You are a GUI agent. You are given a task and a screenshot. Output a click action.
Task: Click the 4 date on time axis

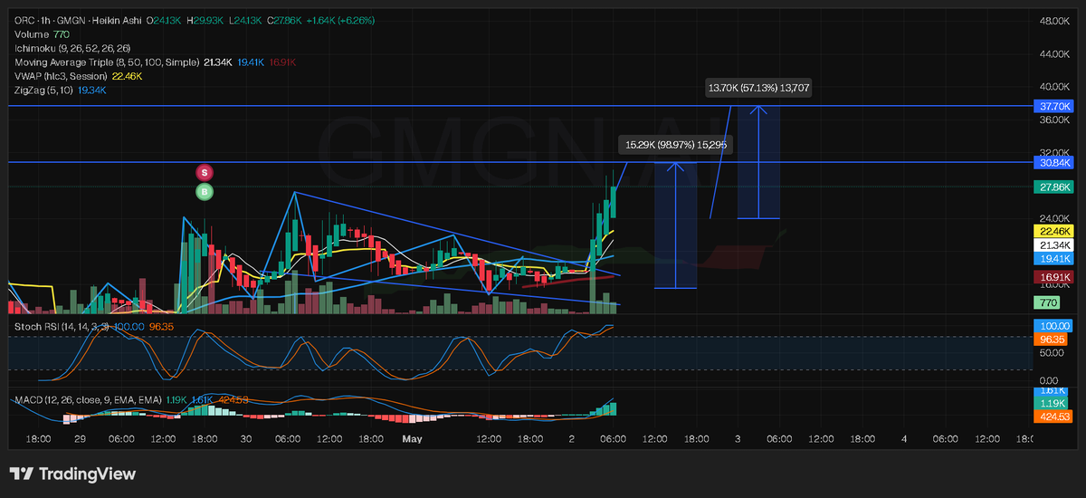pyautogui.click(x=904, y=438)
